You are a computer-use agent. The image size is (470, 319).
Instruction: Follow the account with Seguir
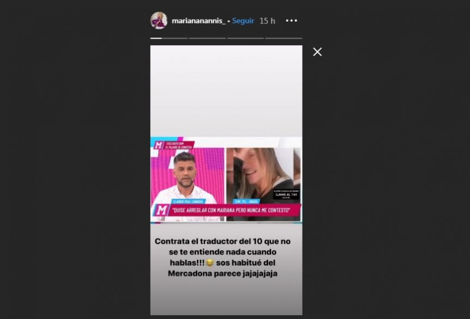click(243, 21)
